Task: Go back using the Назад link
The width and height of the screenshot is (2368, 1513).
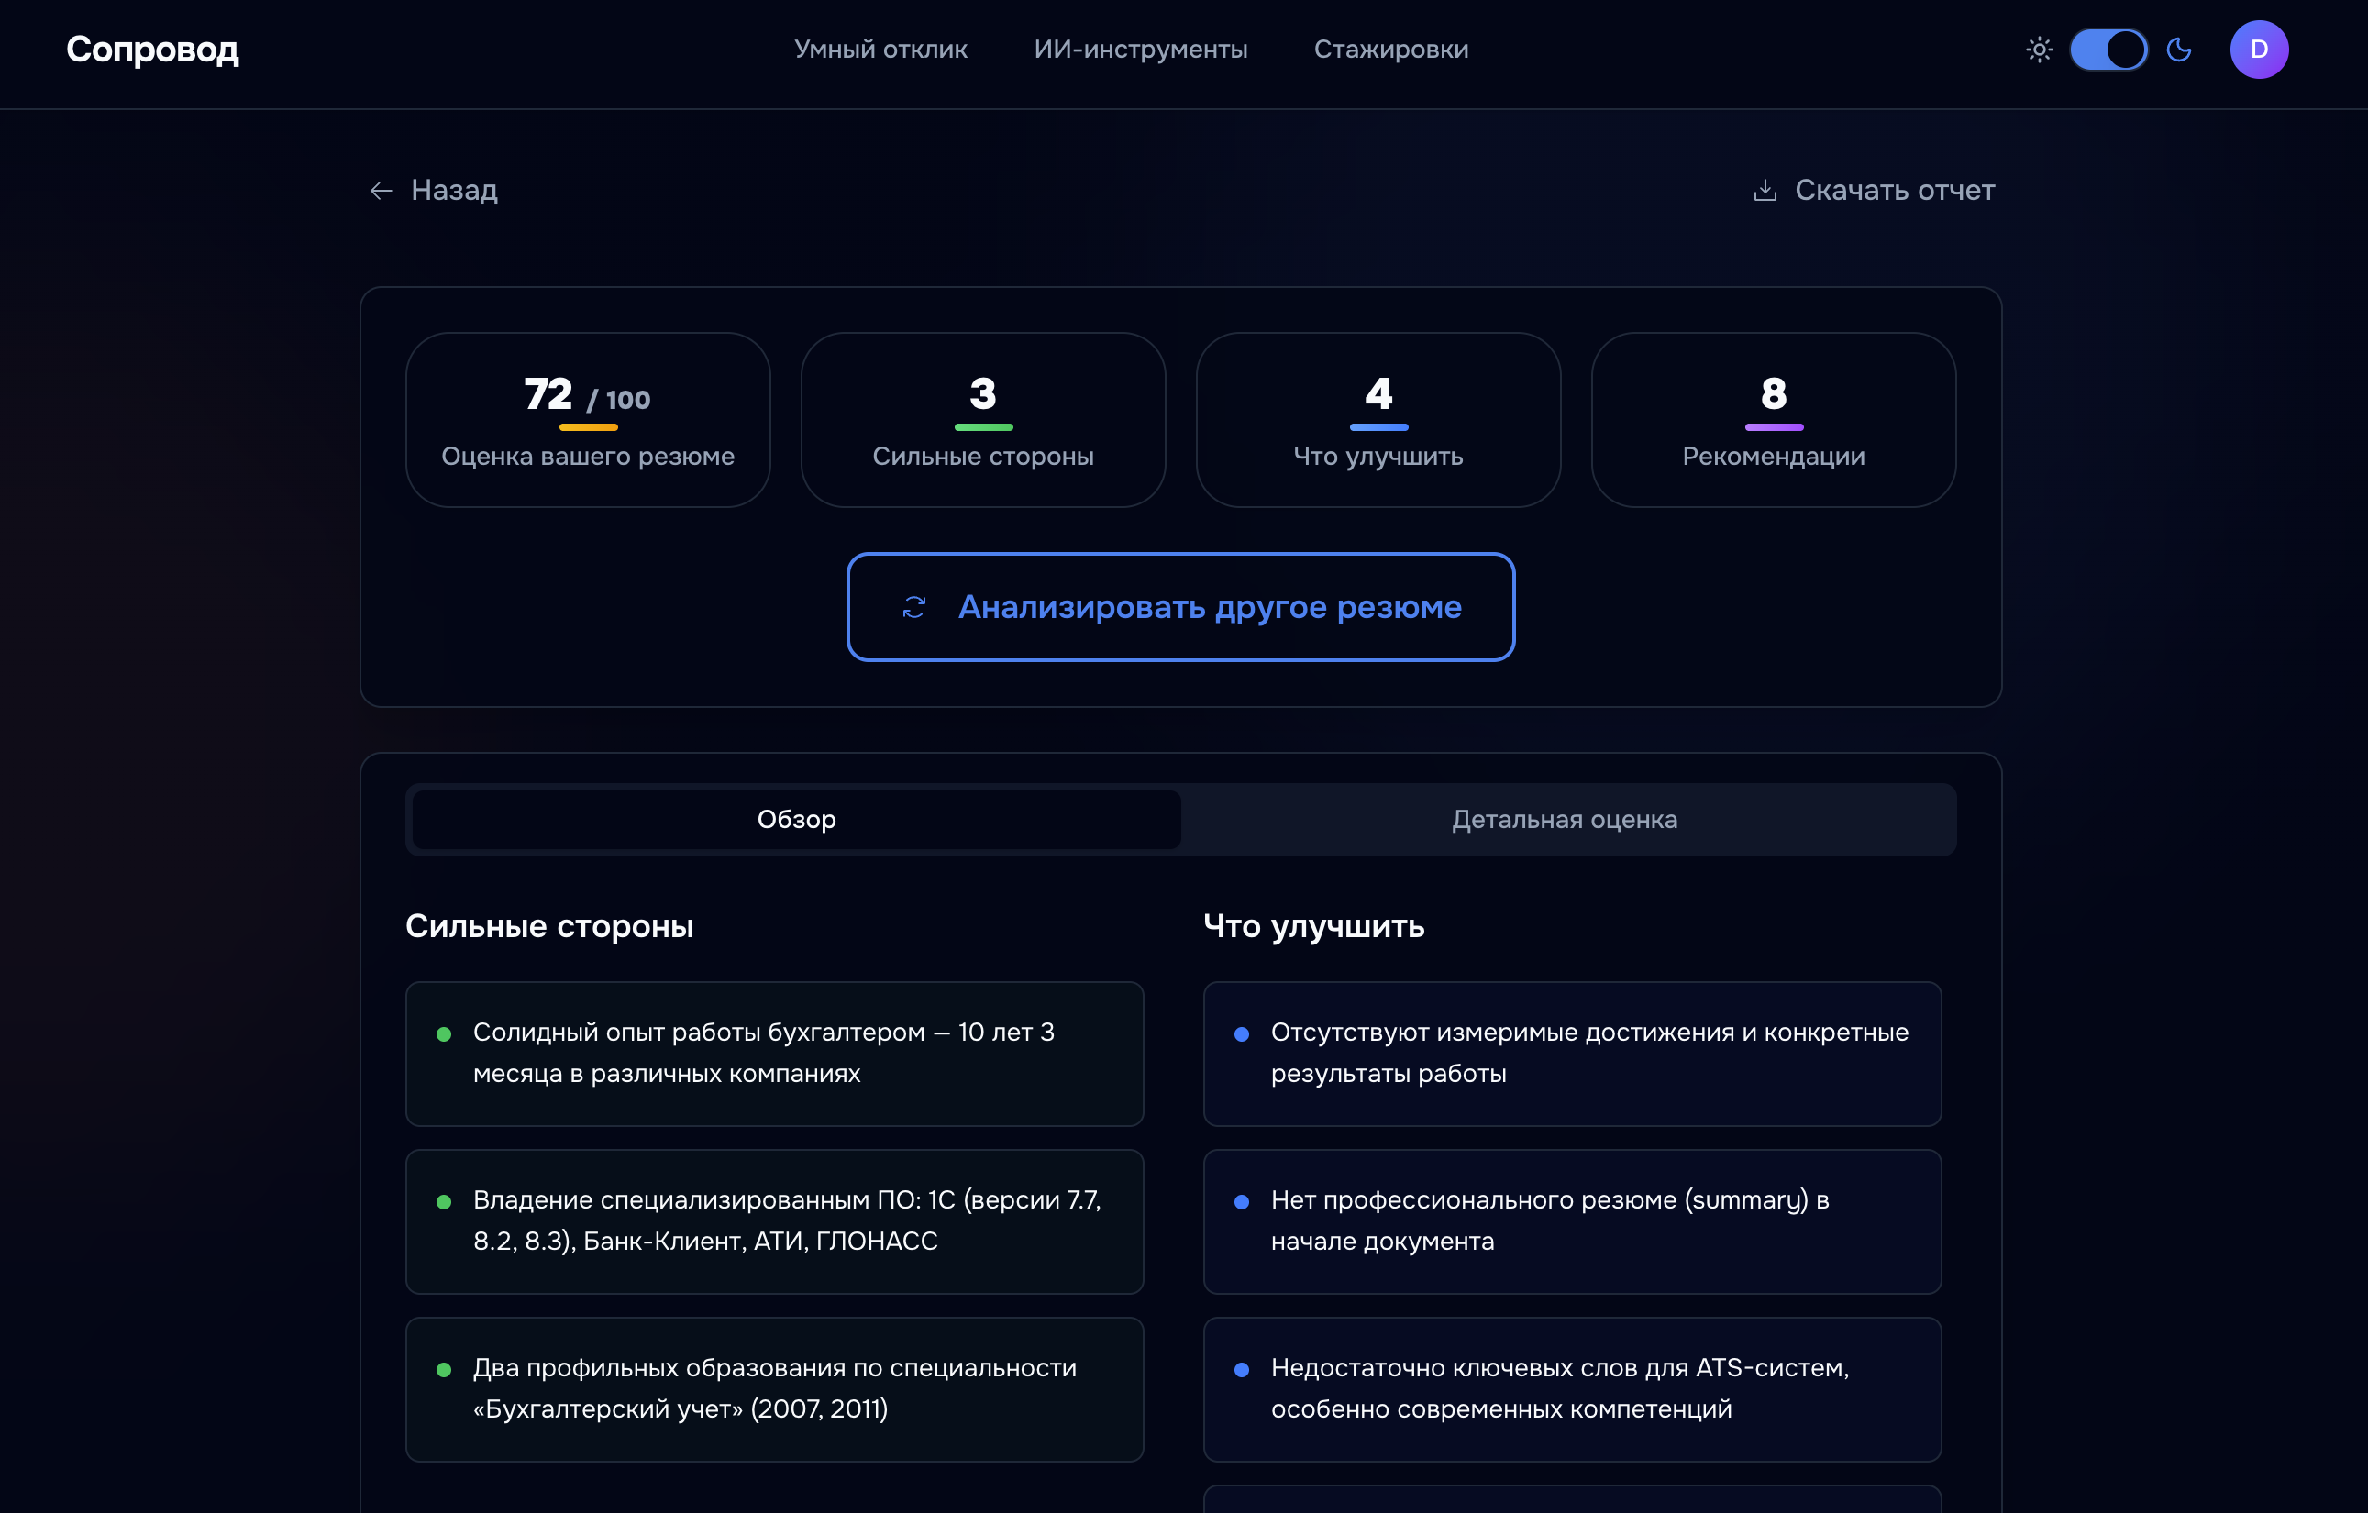Action: click(454, 191)
